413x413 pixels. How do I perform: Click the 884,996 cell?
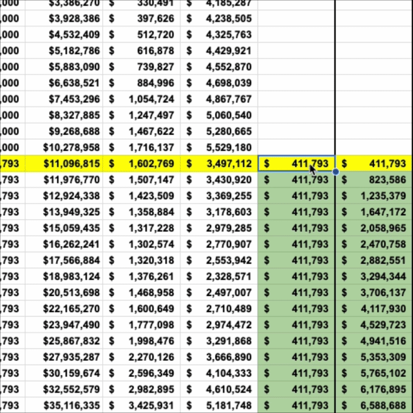141,83
